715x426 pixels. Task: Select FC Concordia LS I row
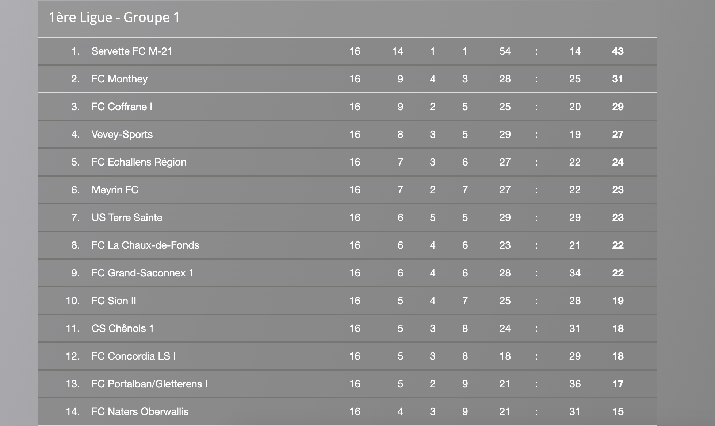[133, 356]
